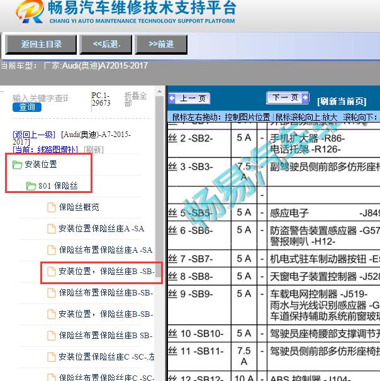Click table cell 丝 10 -SB10-
Viewport: 380px width, 381px height.
point(199,334)
